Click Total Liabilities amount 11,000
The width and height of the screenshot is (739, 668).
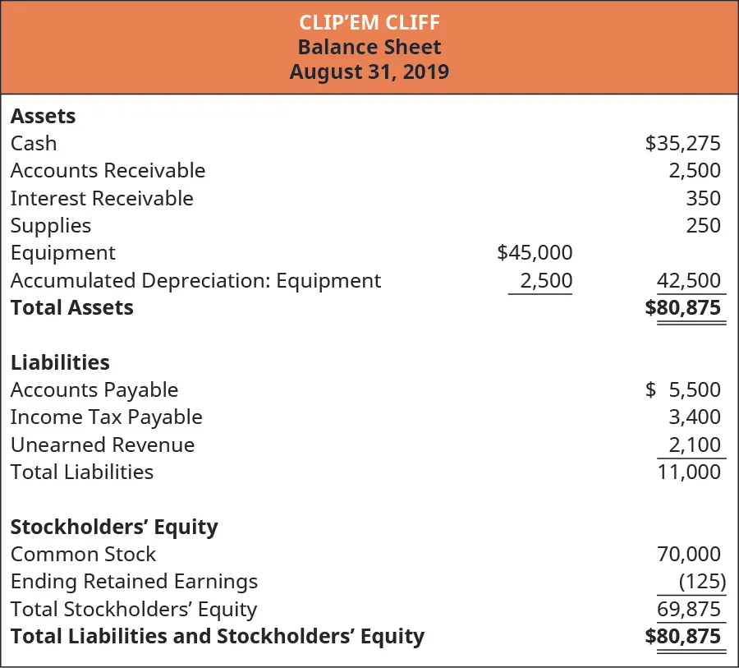click(689, 472)
